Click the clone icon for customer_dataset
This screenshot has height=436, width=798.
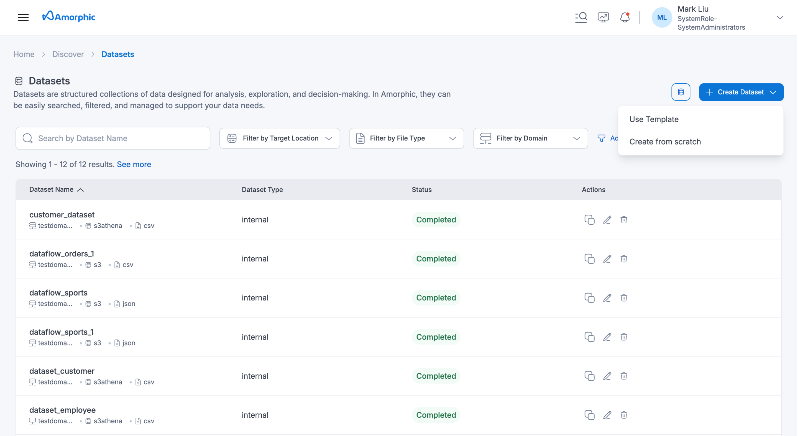click(589, 220)
